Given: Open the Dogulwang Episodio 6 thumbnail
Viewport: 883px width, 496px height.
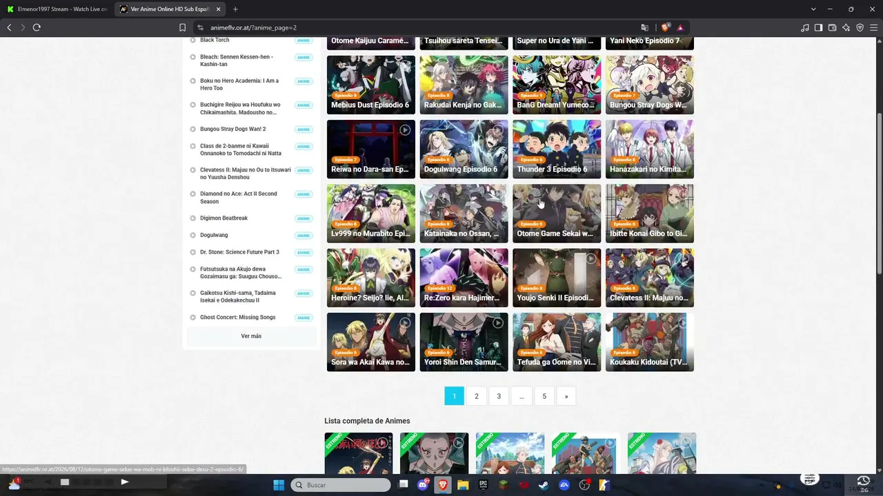Looking at the screenshot, I should (x=464, y=149).
